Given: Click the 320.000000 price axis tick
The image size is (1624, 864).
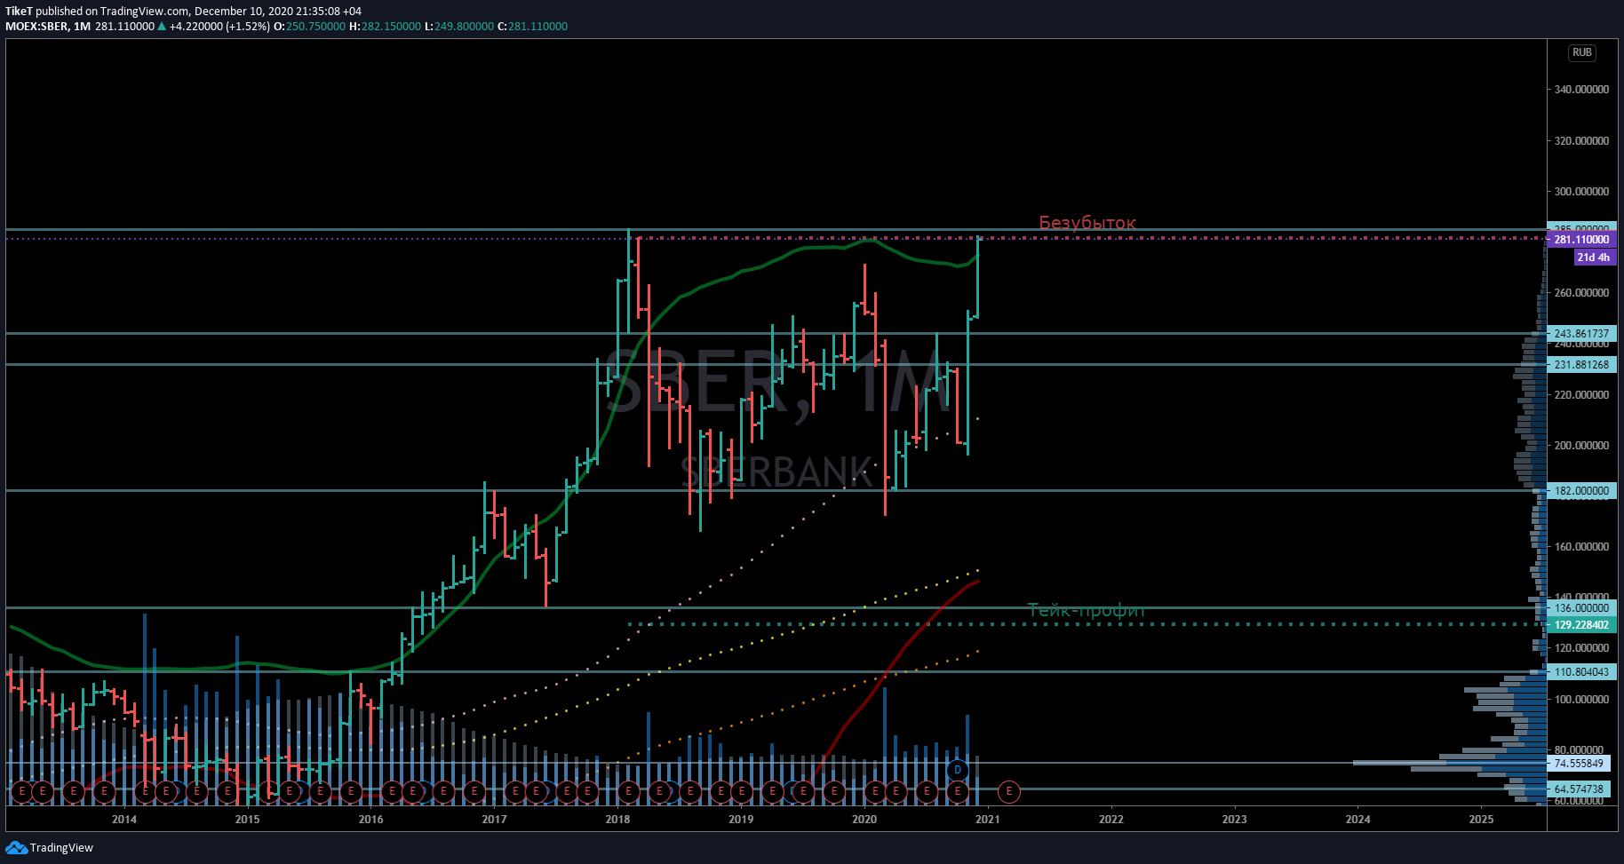Looking at the screenshot, I should pos(1581,141).
